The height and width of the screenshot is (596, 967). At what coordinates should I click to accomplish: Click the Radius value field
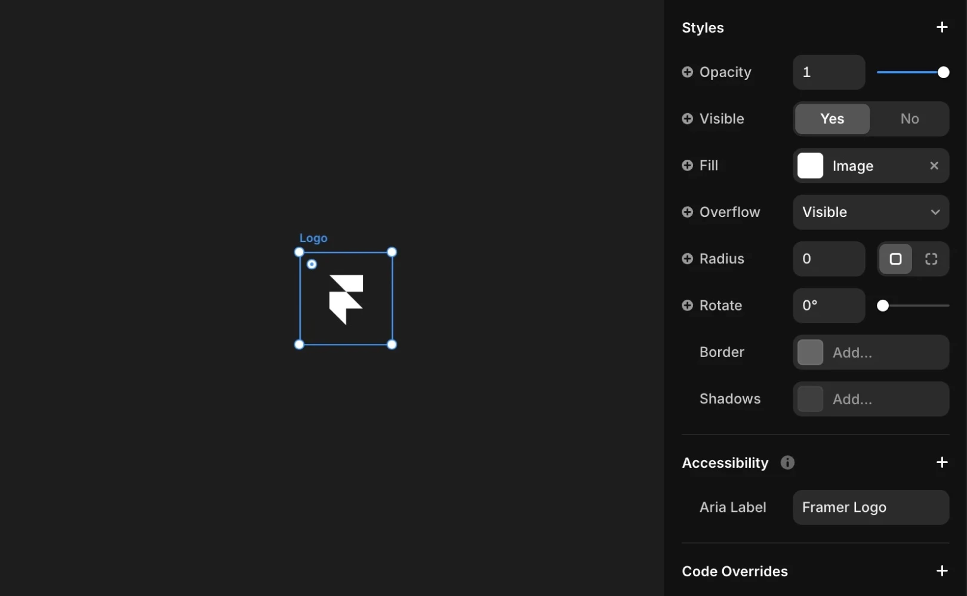(x=829, y=259)
